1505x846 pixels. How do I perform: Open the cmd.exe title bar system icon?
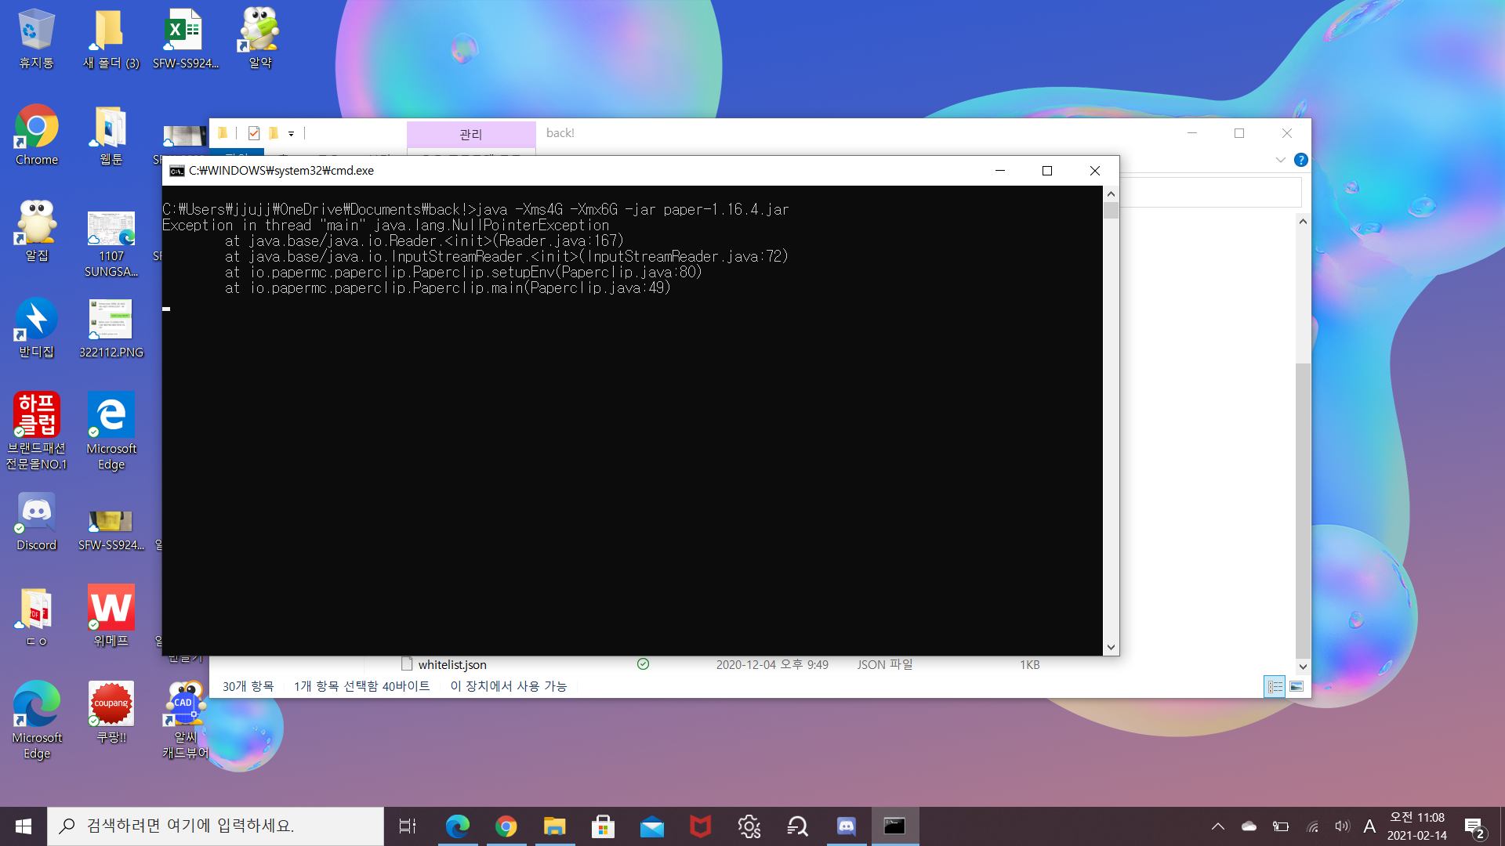pos(177,171)
